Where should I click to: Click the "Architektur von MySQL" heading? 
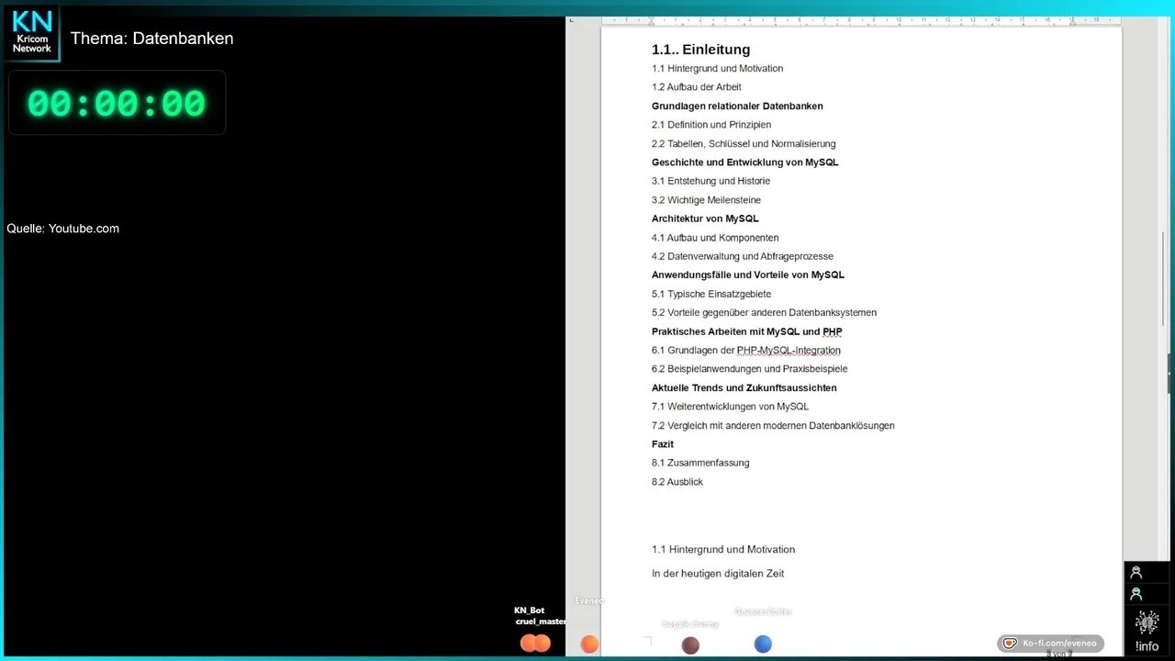(705, 218)
